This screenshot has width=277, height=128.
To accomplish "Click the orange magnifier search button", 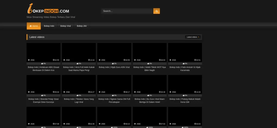I will pos(157,11).
